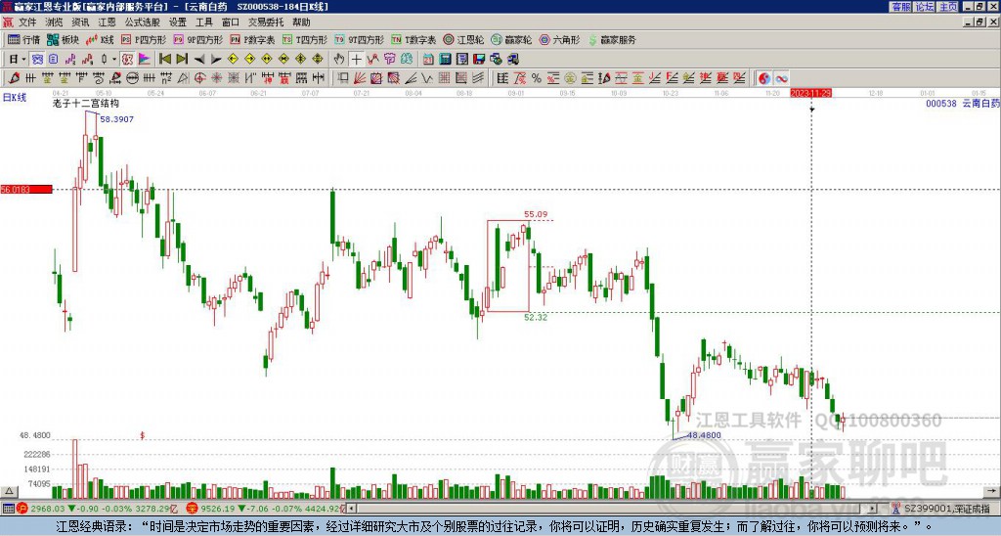Click the colorful flag triangle icon
The image size is (1001, 536).
click(x=145, y=59)
